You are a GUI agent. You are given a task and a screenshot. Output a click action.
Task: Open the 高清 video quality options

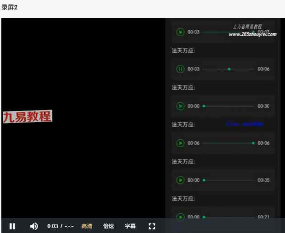pos(87,226)
